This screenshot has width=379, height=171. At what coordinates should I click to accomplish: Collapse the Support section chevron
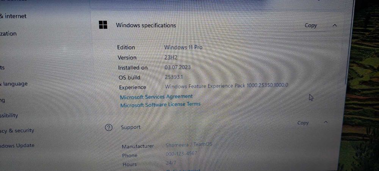click(x=325, y=122)
